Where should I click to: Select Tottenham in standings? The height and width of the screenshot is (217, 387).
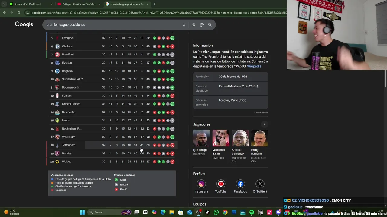(112, 145)
